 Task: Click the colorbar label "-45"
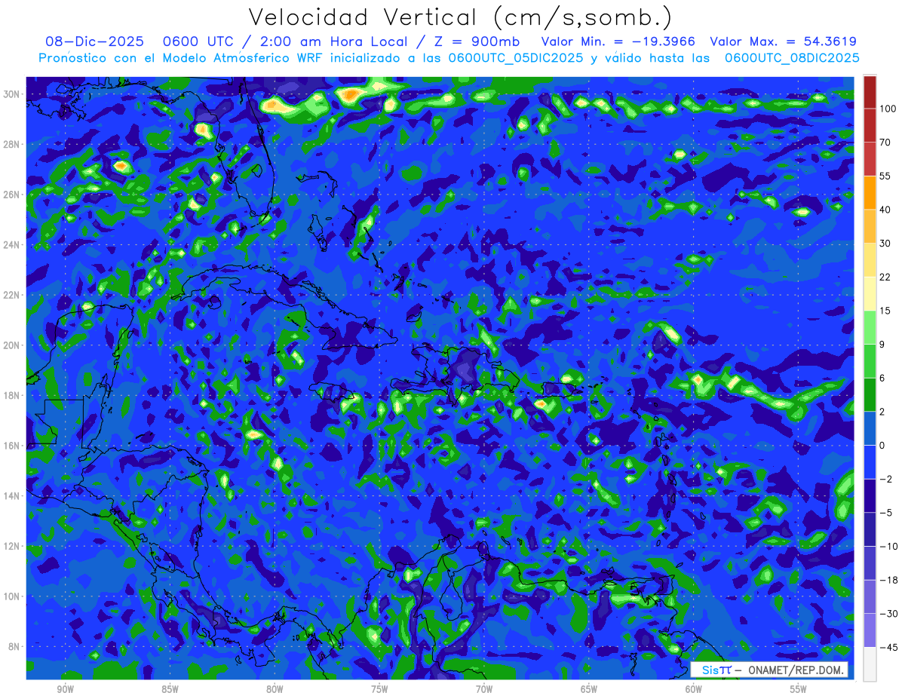[889, 647]
